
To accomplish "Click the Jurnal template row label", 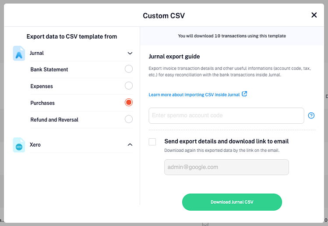I will click(x=37, y=53).
